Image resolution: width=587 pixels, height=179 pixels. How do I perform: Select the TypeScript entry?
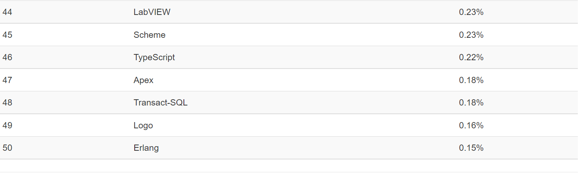(x=154, y=57)
